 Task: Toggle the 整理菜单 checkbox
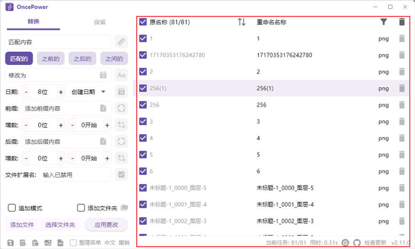pos(73,243)
